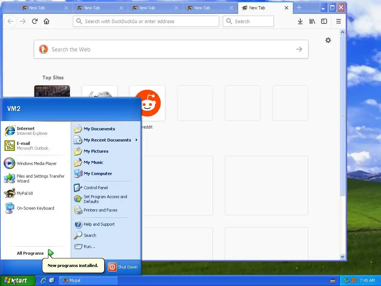Click the Shut Down button
The width and height of the screenshot is (381, 286).
[123, 267]
